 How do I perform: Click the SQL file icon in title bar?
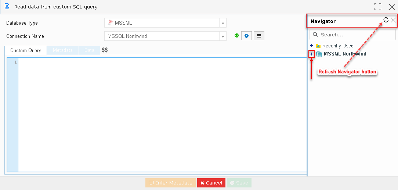7,7
